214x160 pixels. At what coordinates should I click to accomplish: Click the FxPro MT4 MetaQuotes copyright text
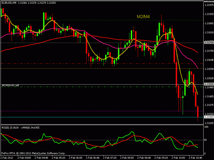(x=34, y=153)
